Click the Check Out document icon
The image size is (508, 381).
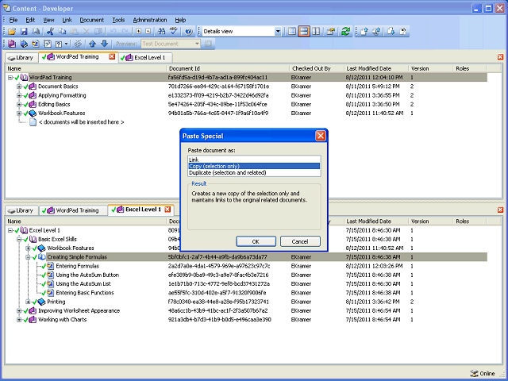(391, 32)
